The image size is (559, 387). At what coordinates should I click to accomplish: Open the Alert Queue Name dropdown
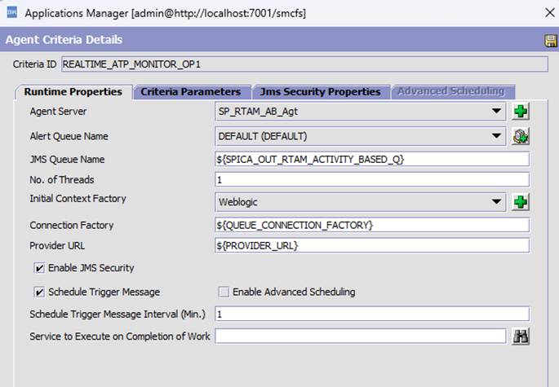497,137
